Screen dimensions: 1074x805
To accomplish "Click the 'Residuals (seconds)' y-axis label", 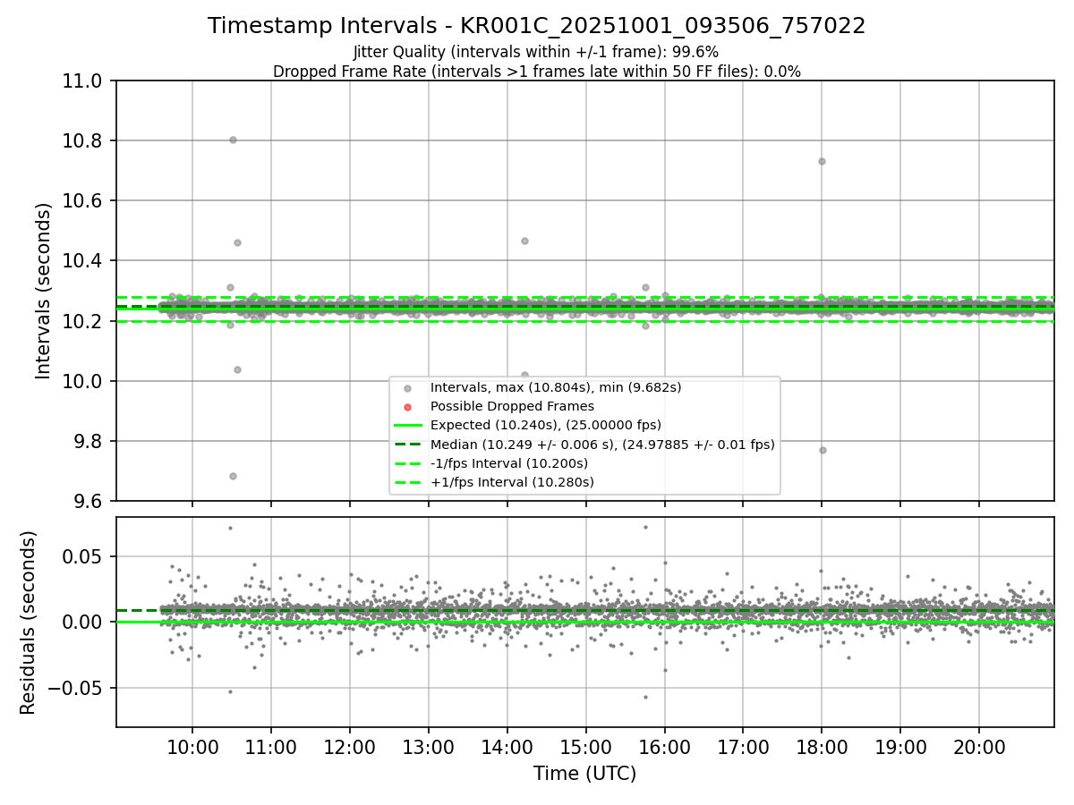I will pyautogui.click(x=29, y=623).
